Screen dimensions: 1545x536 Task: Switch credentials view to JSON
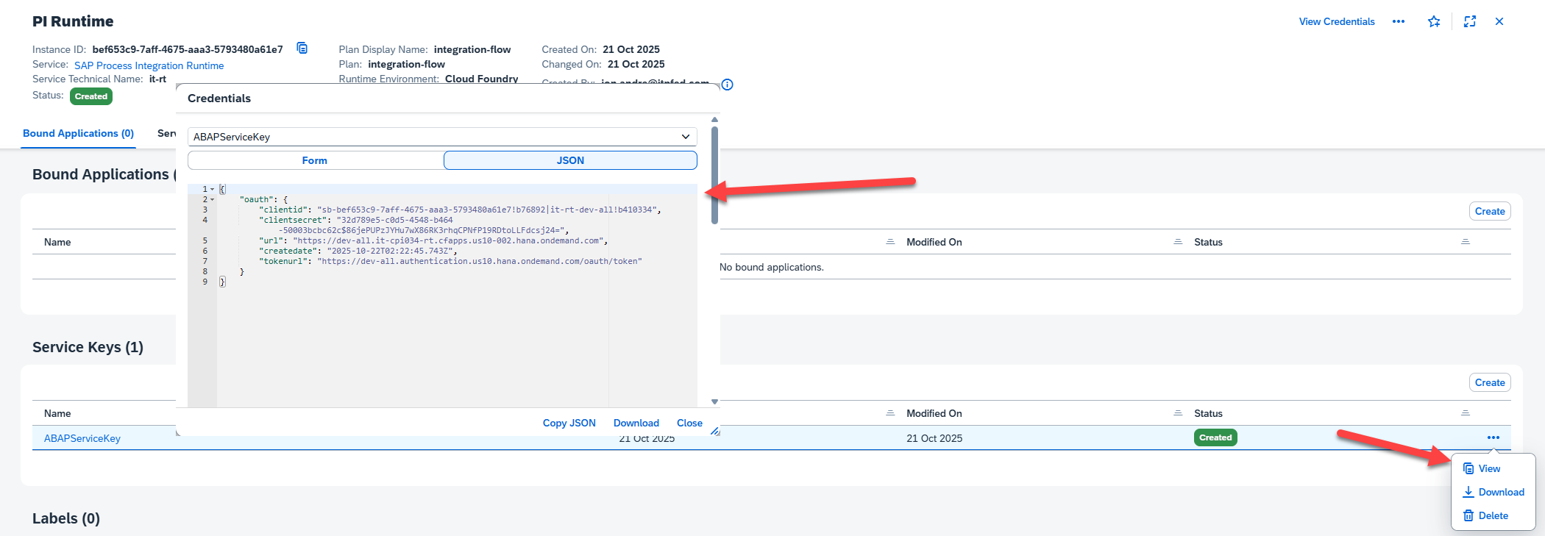[x=570, y=160]
